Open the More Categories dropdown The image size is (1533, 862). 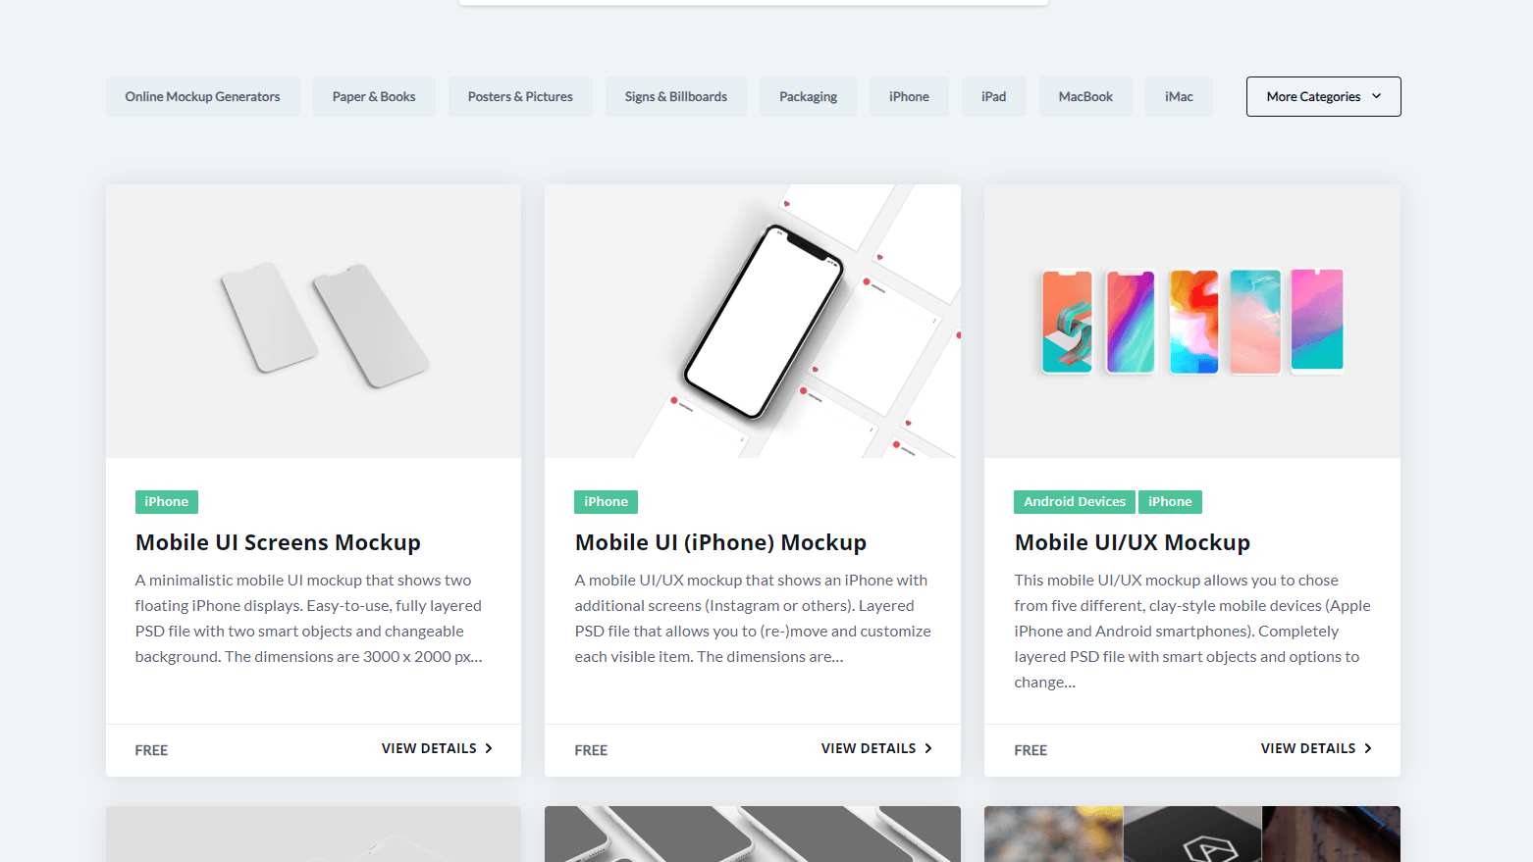coord(1322,96)
